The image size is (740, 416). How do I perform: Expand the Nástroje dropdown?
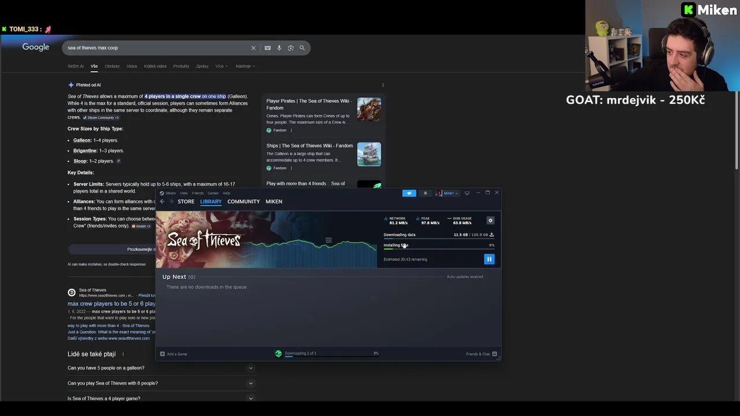pyautogui.click(x=245, y=66)
